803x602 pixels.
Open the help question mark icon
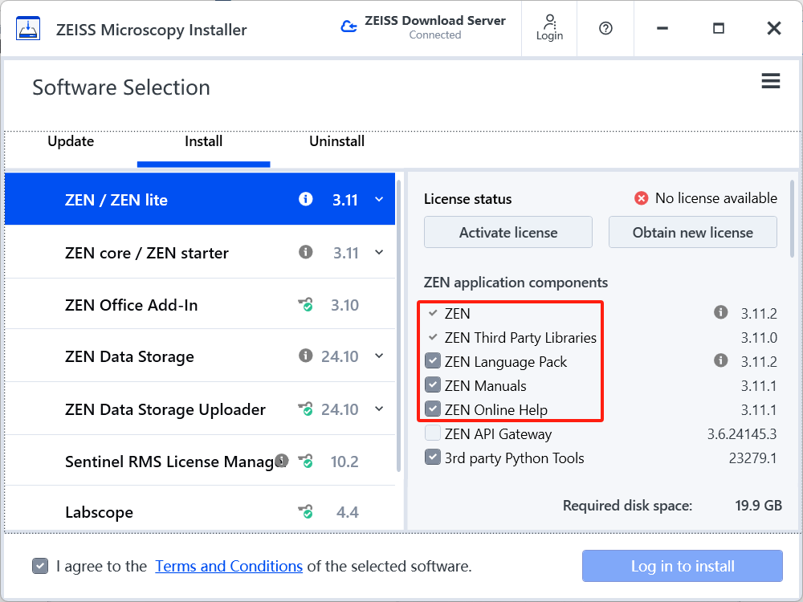605,28
